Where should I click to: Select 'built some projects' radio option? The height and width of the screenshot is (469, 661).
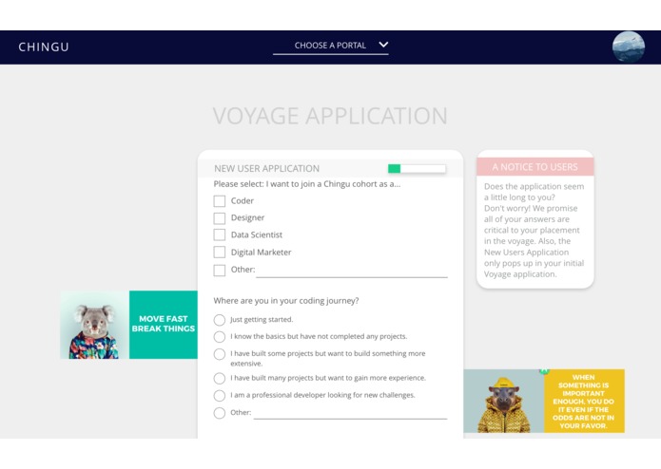pyautogui.click(x=219, y=354)
